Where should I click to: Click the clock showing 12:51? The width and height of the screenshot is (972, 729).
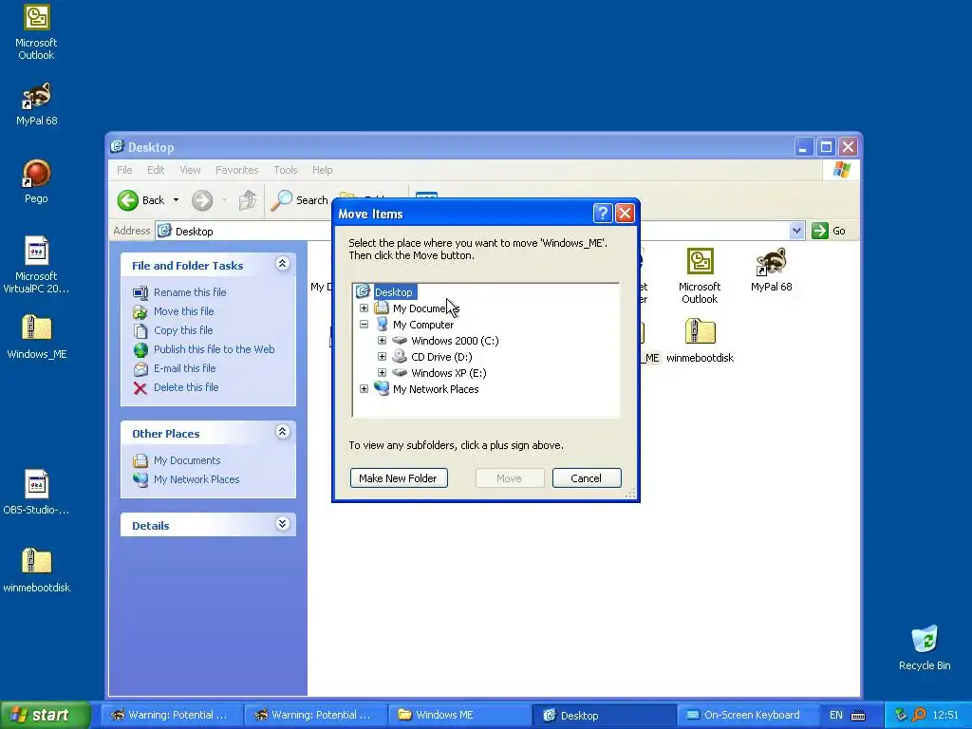pyautogui.click(x=945, y=715)
